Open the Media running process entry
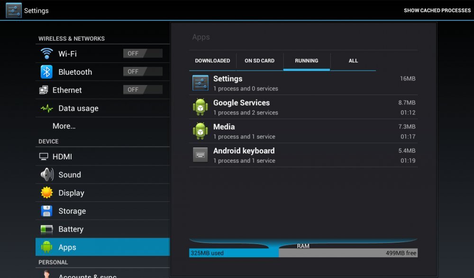Screen dimensions: 474x278 click(x=303, y=131)
